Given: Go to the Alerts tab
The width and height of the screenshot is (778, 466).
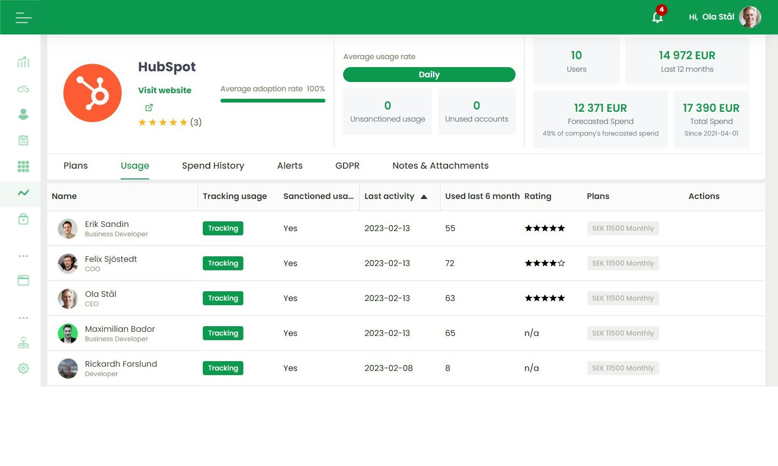Looking at the screenshot, I should [290, 166].
